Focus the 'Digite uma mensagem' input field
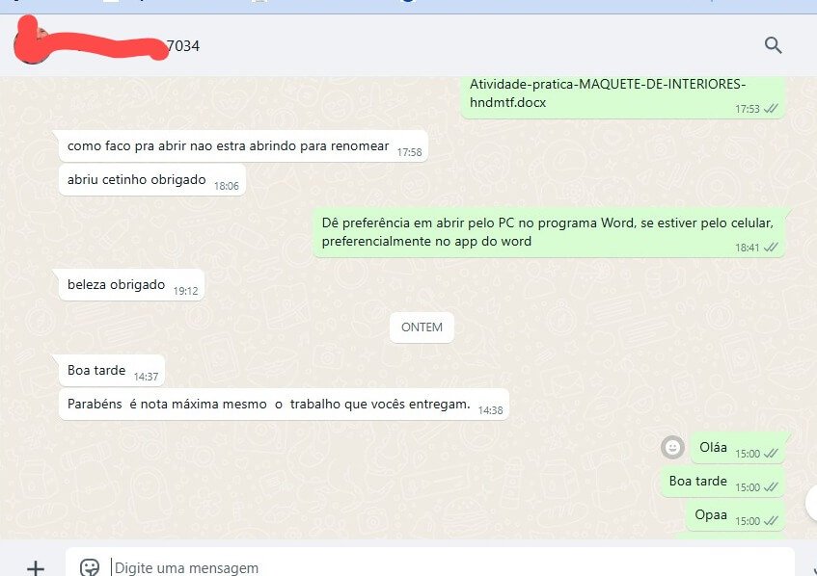Viewport: 817px width, 576px height. pos(430,566)
